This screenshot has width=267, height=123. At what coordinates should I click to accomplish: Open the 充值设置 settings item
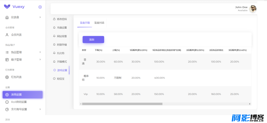tap(60, 28)
